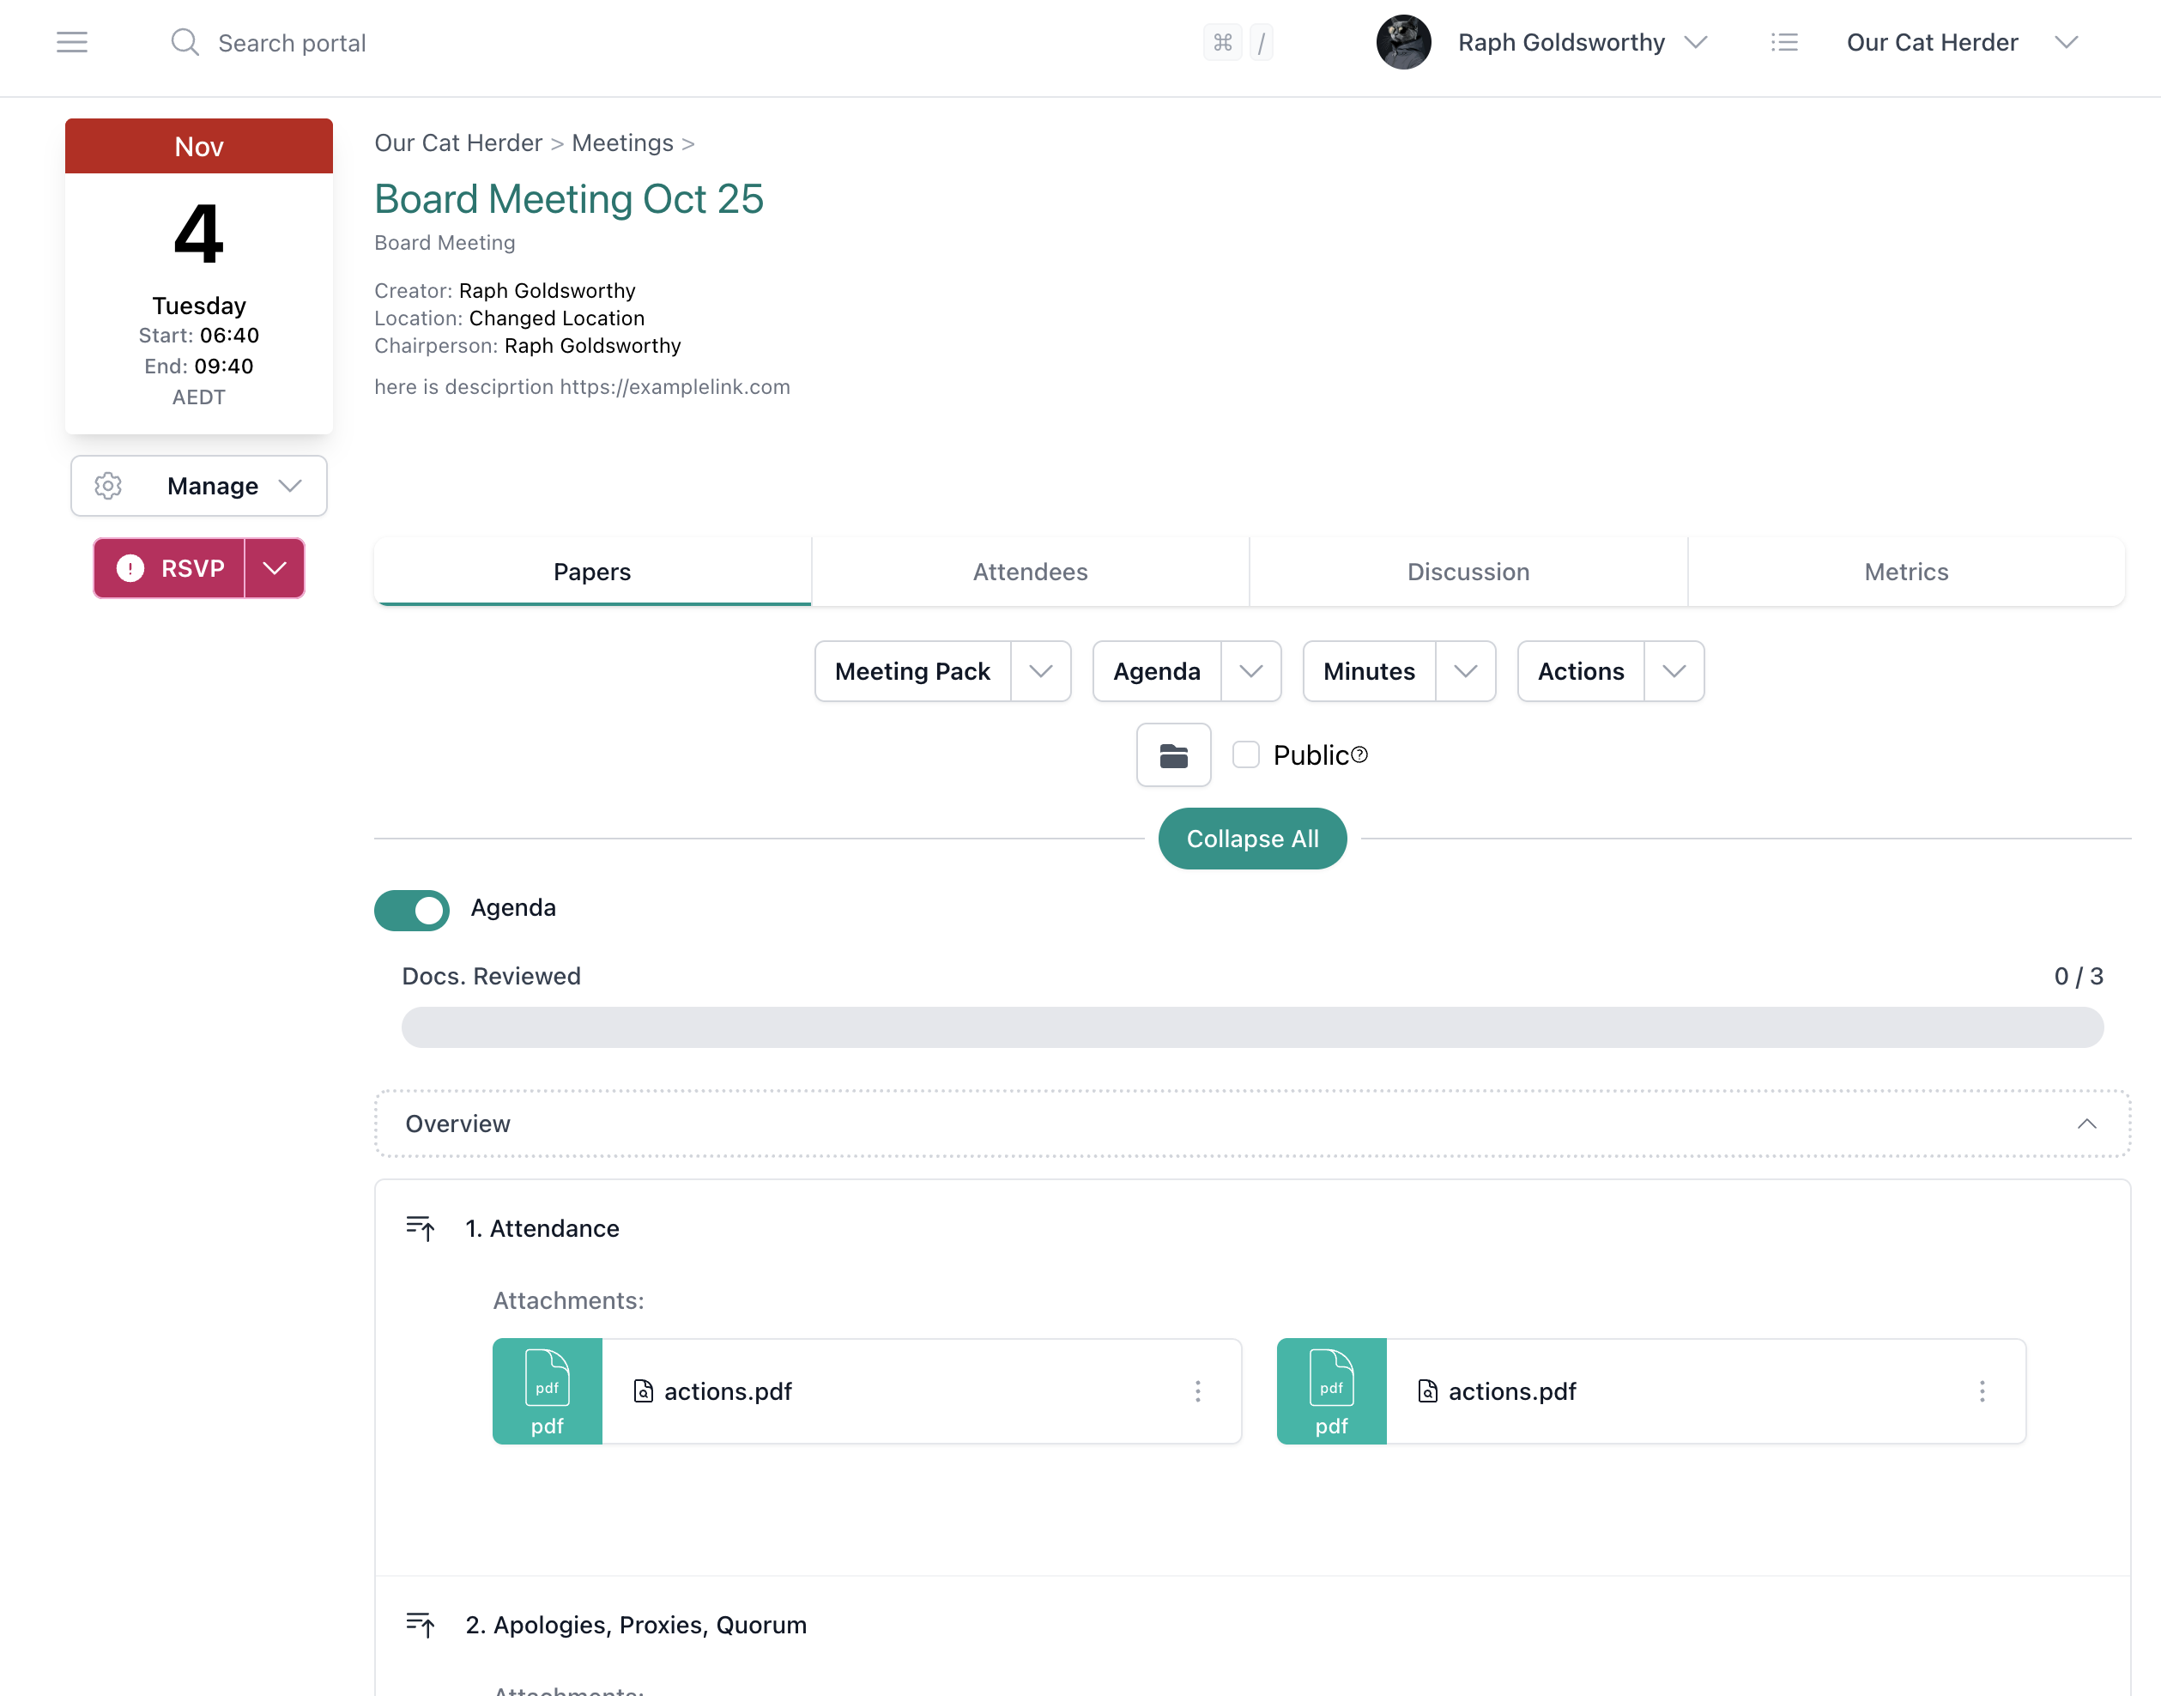Click the Collapse All button
Viewport: 2161px width, 1696px height.
pos(1252,838)
